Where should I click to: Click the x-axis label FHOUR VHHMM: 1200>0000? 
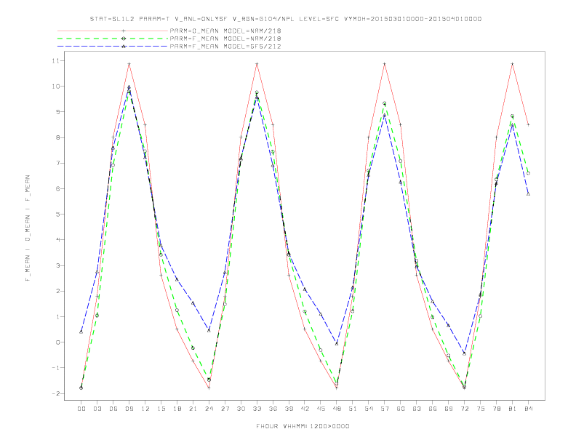point(303,426)
